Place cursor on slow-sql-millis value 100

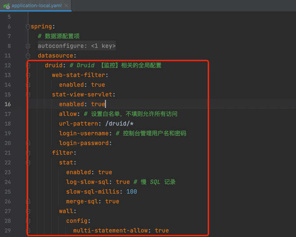pyautogui.click(x=131, y=192)
